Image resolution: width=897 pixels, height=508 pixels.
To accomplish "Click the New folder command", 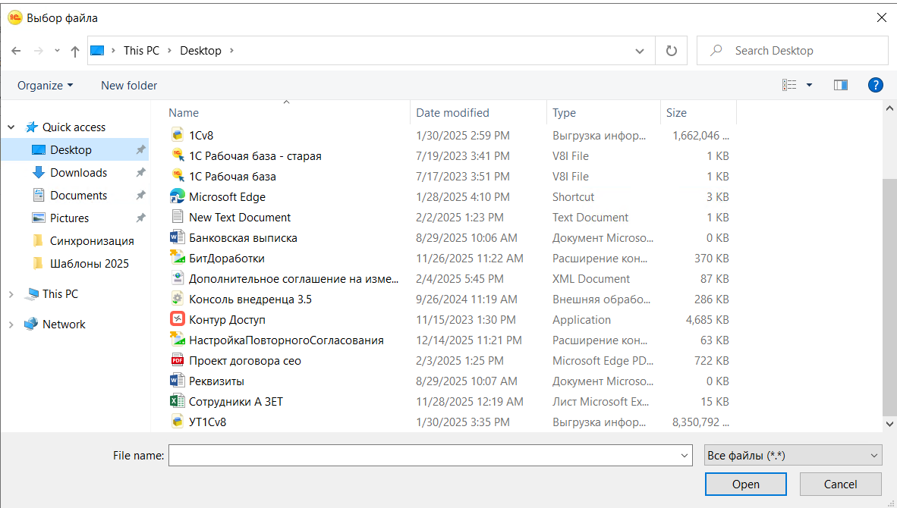I will coord(129,86).
